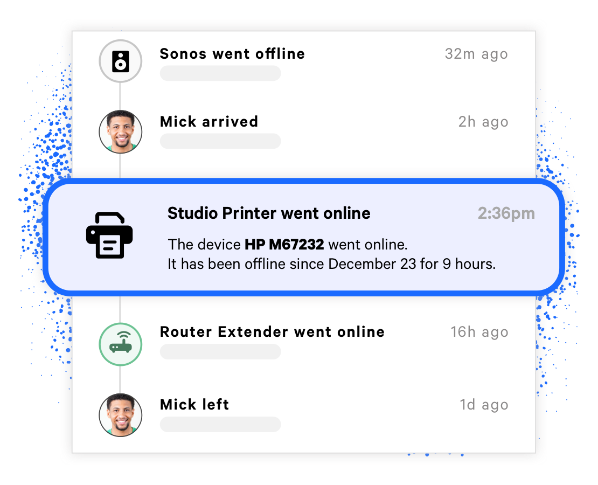This screenshot has width=598, height=485.
Task: Click the Studio Printer icon
Action: pyautogui.click(x=109, y=235)
